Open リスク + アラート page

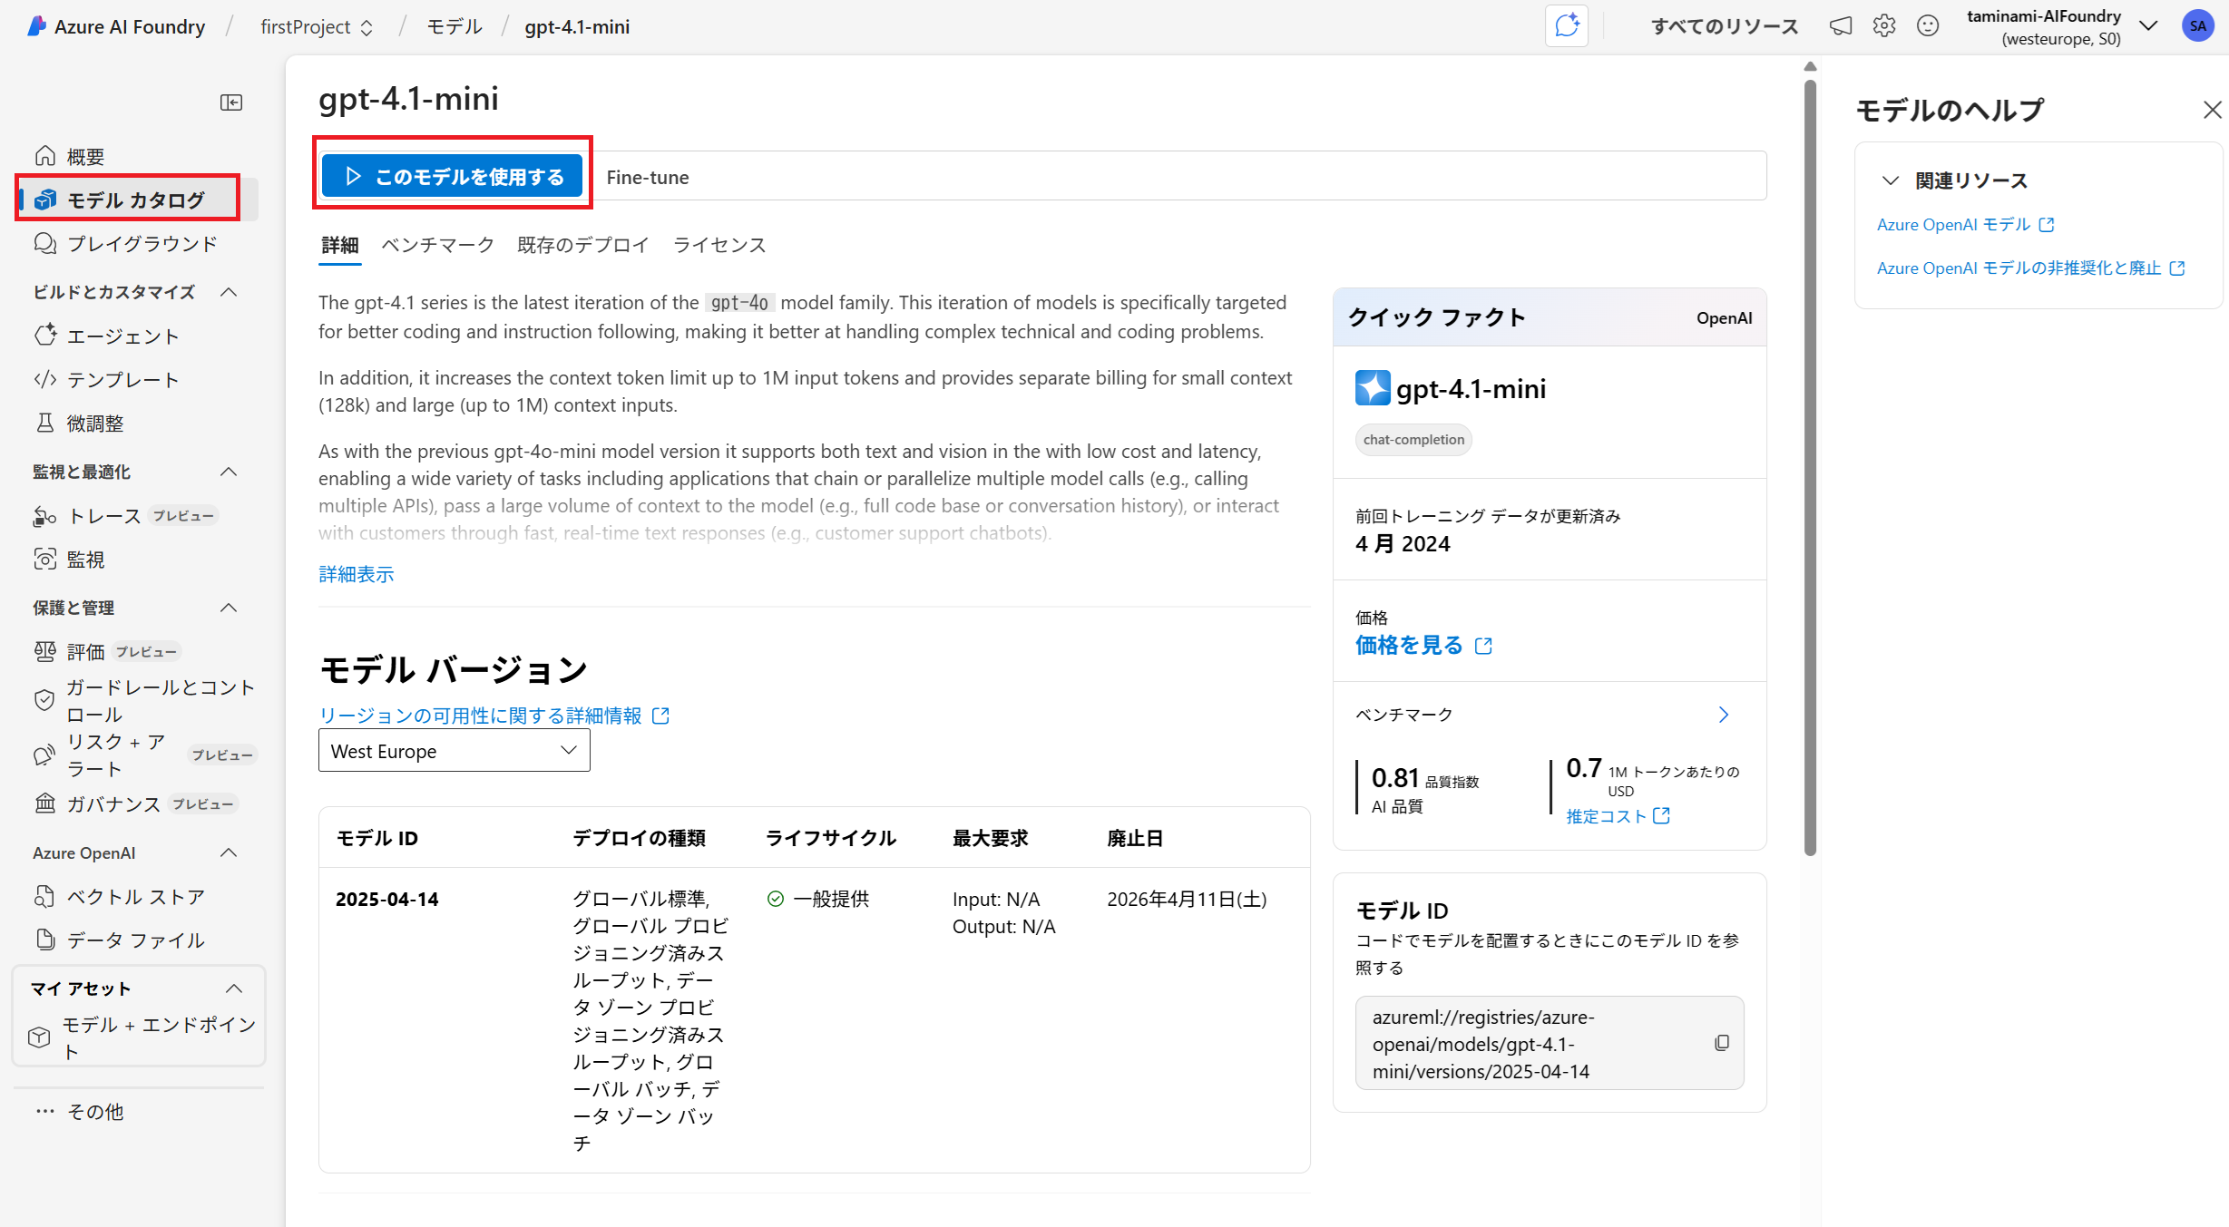tap(145, 755)
